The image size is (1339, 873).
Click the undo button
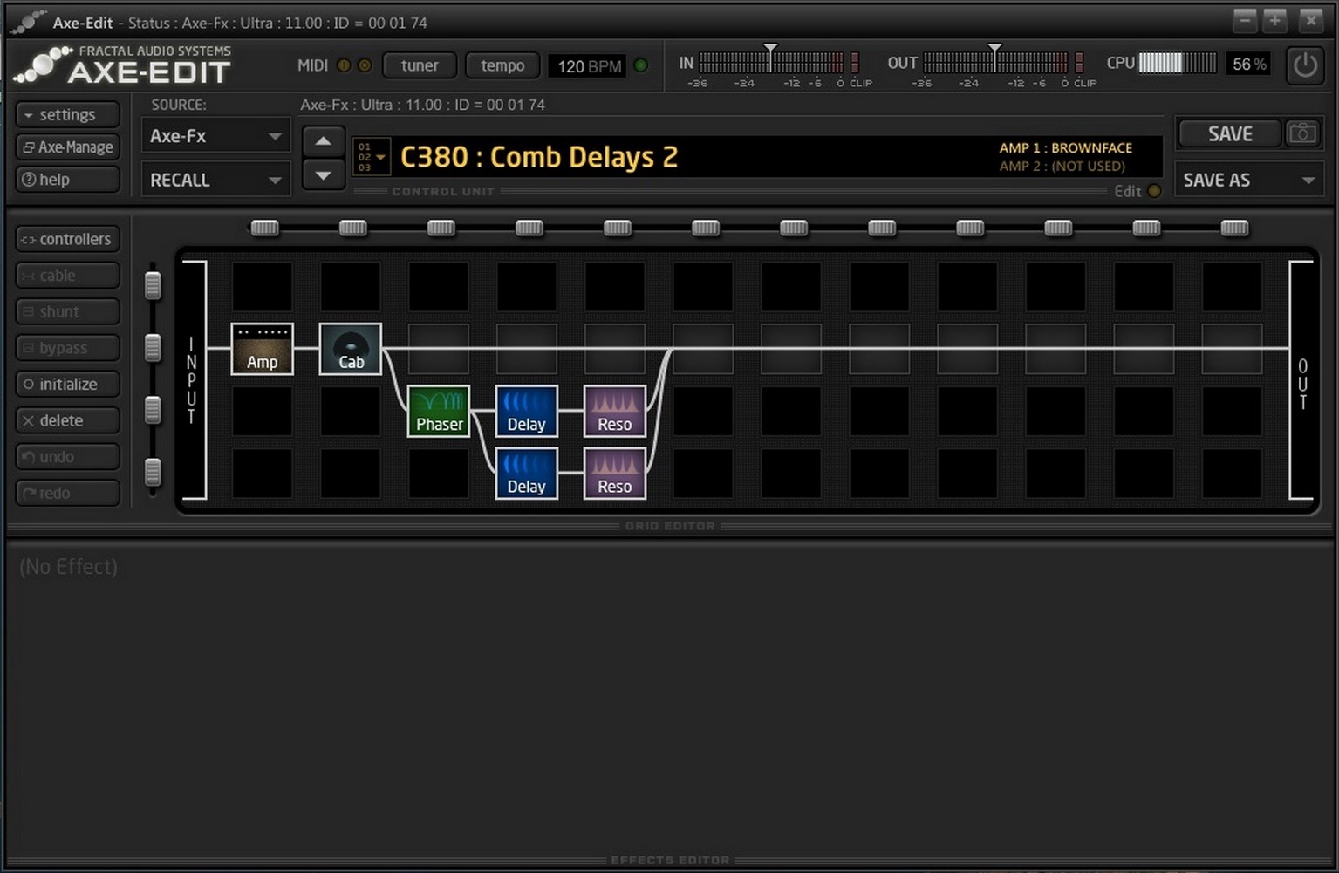pos(67,456)
